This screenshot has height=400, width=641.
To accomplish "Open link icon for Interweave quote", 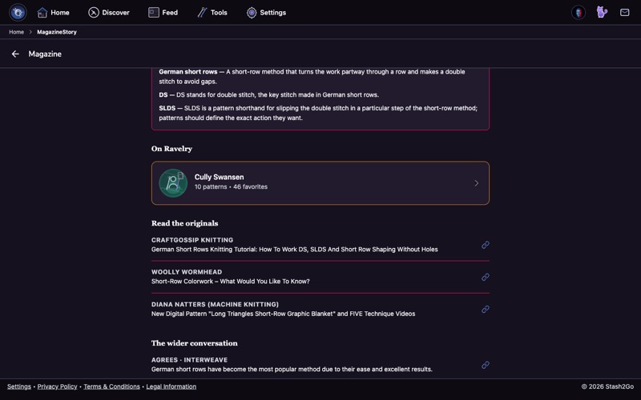I will coord(486,365).
